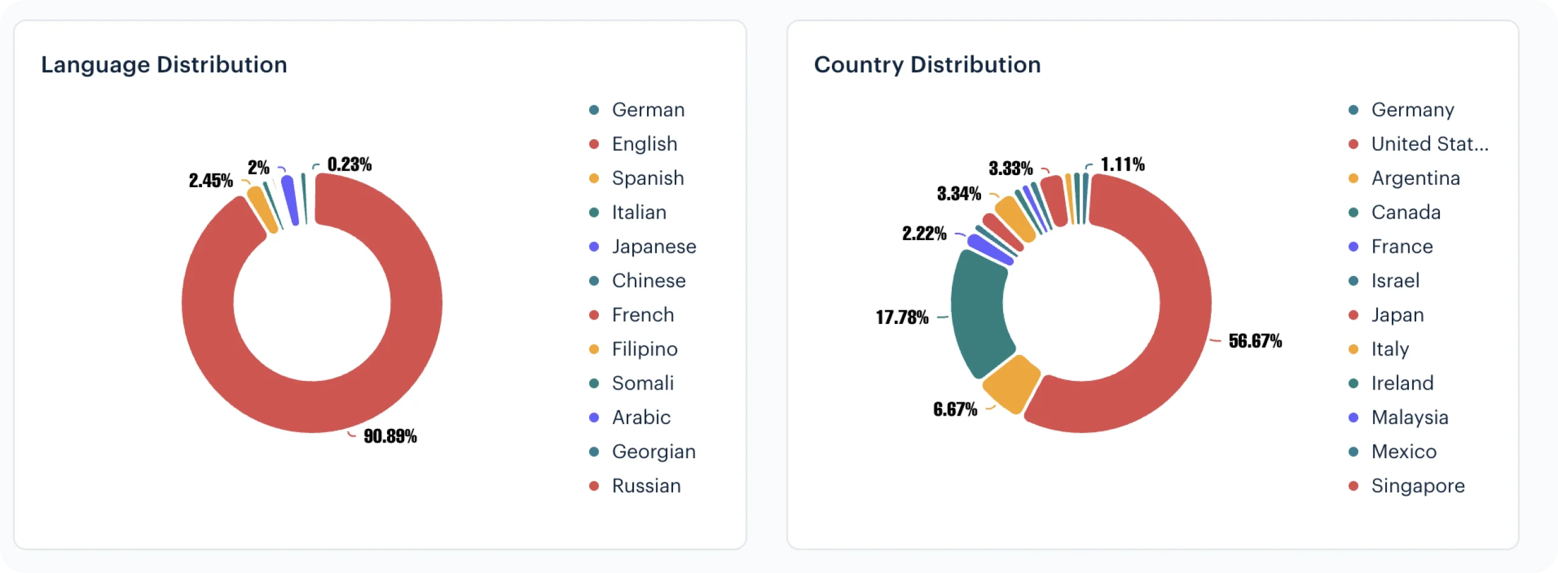The height and width of the screenshot is (573, 1558).
Task: Click the Filipino legend label
Action: tap(645, 349)
